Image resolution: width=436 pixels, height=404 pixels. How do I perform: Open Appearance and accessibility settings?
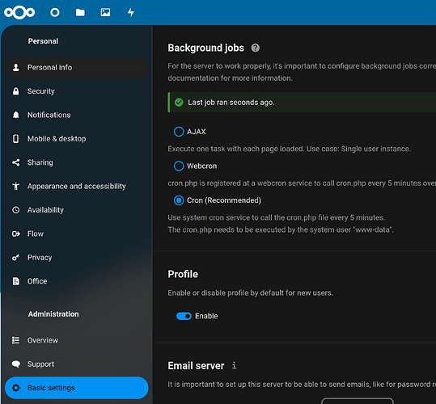(77, 187)
